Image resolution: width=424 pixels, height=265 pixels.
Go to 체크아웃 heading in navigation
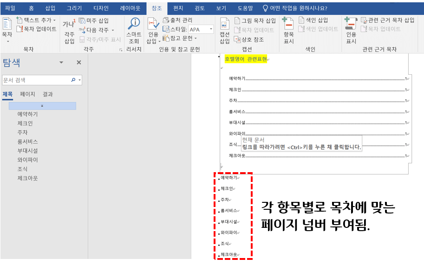click(x=27, y=178)
